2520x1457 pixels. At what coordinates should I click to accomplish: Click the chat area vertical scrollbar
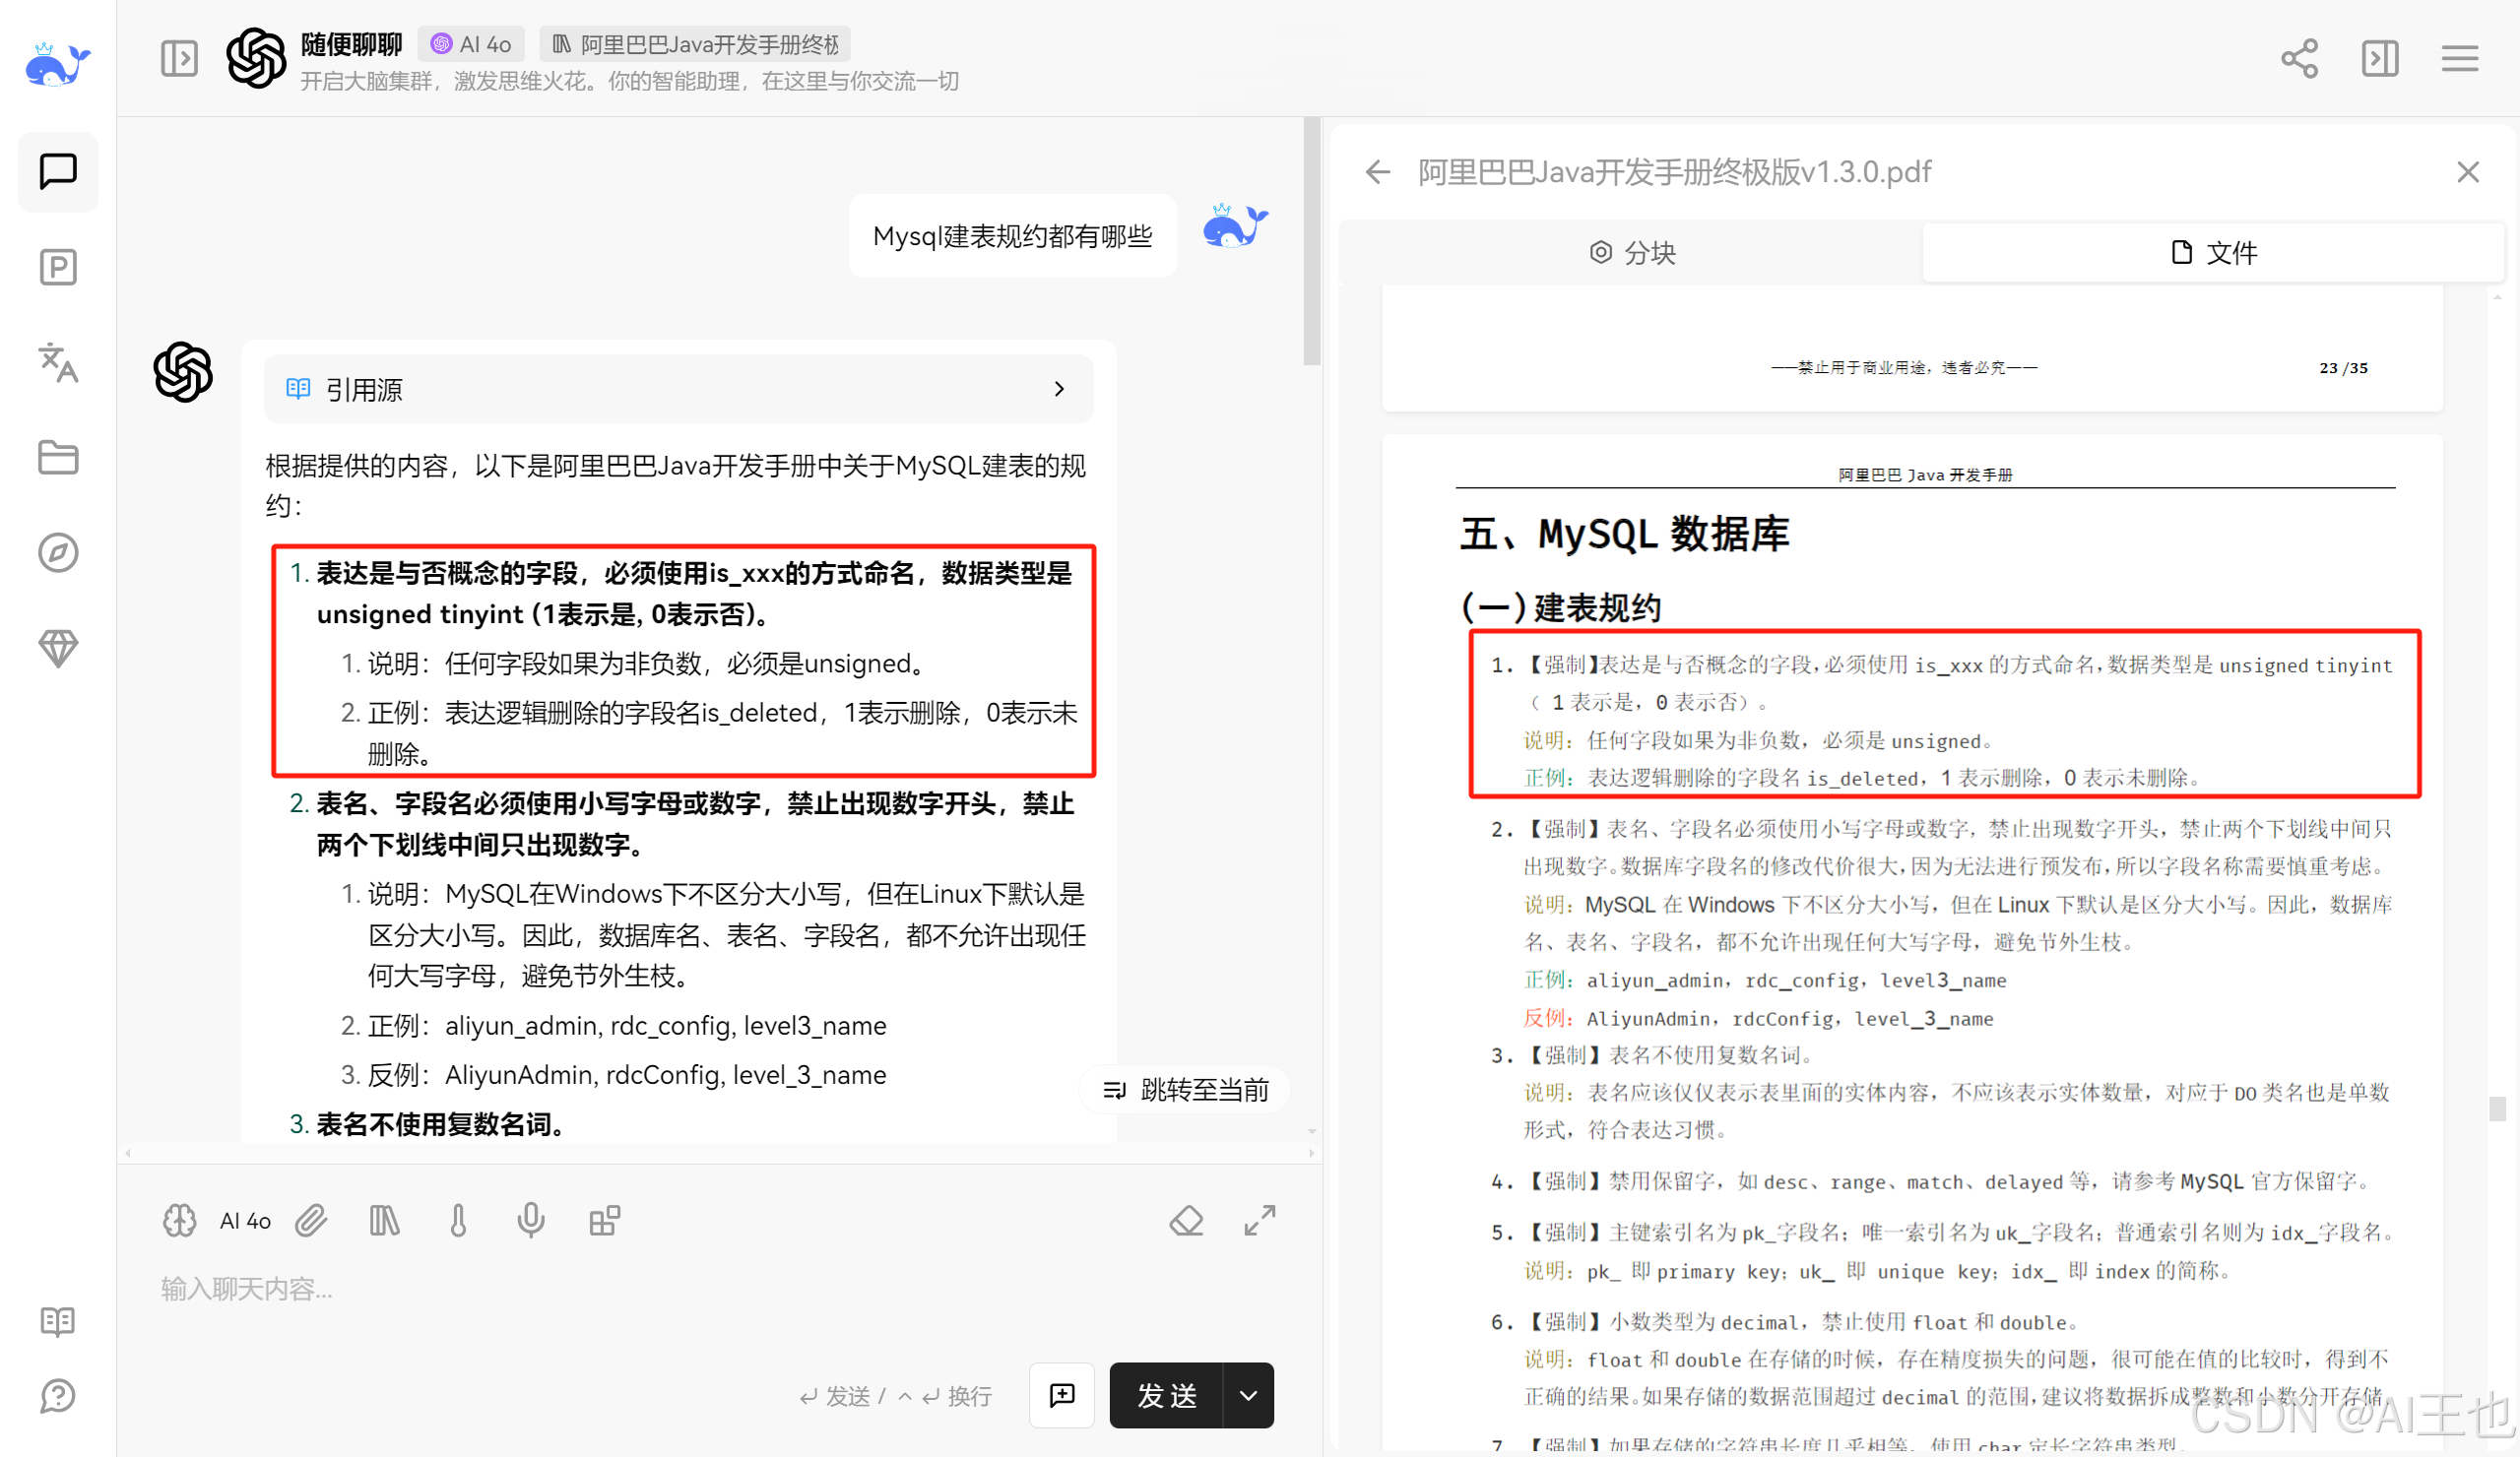coord(1311,240)
